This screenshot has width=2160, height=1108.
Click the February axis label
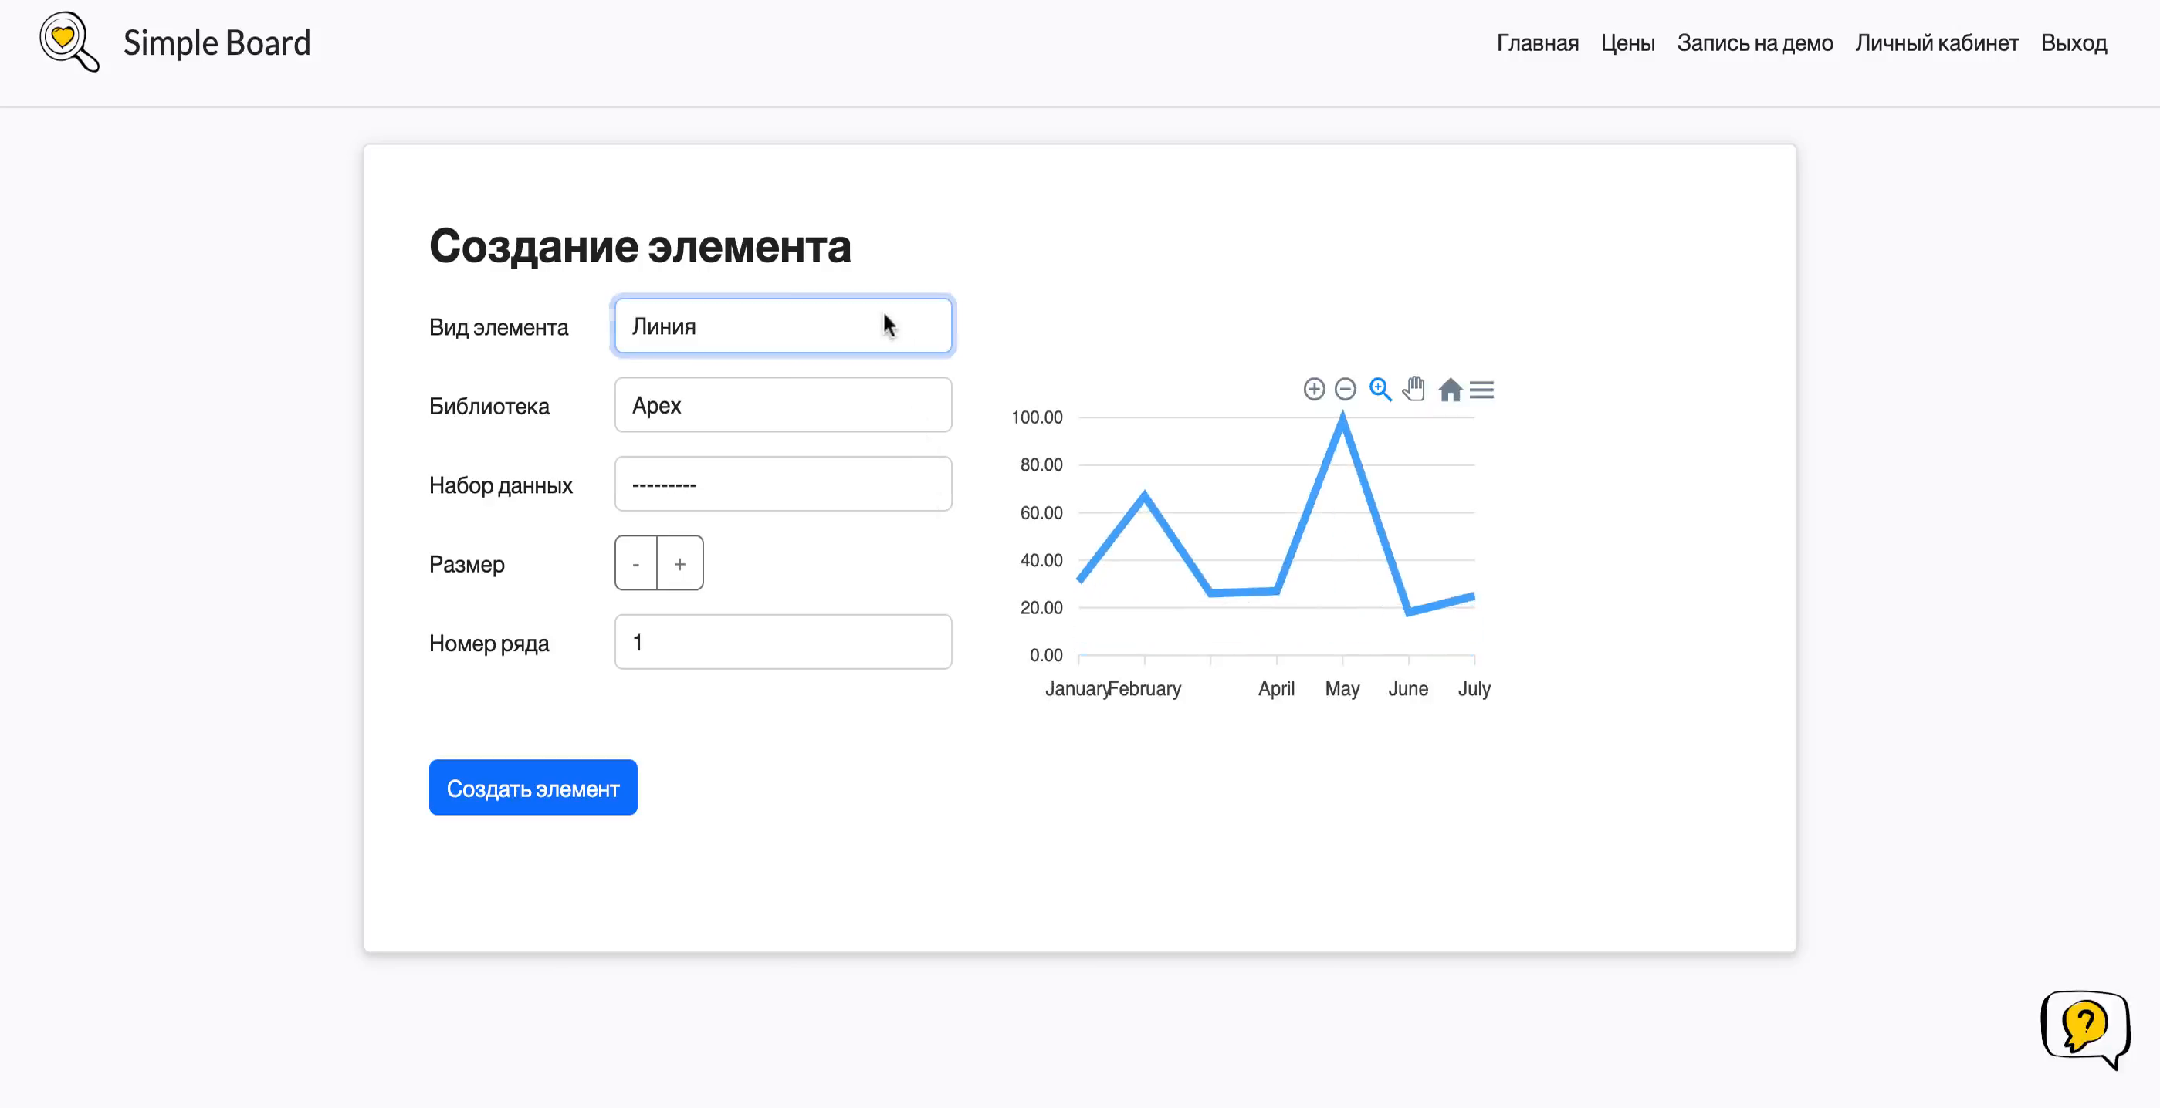1146,689
